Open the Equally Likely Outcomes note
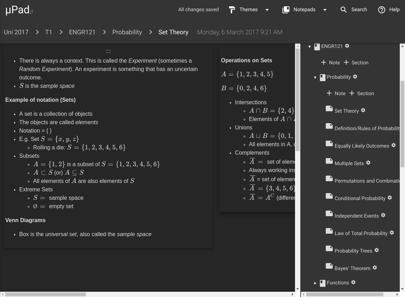 tap(362, 146)
